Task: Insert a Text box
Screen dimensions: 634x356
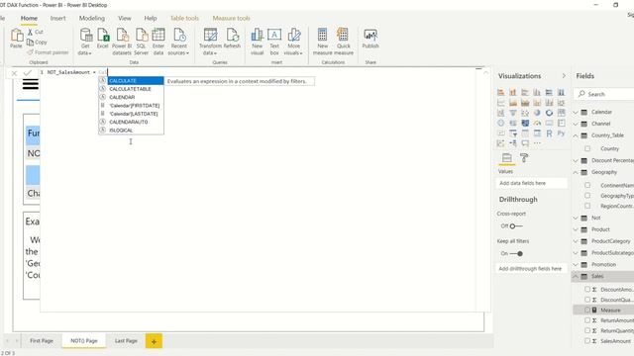Action: click(x=274, y=42)
